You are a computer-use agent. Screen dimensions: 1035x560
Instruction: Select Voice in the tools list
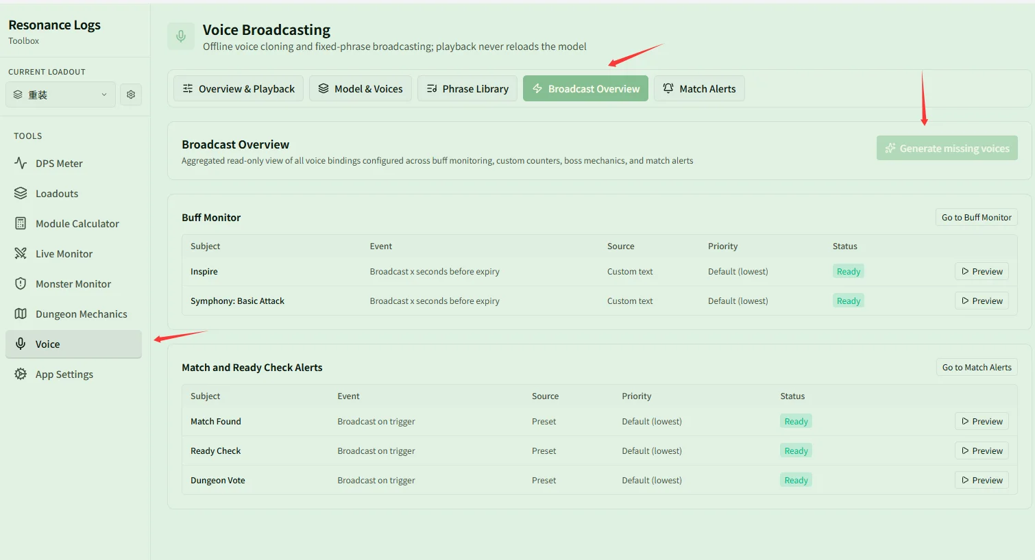click(x=73, y=344)
